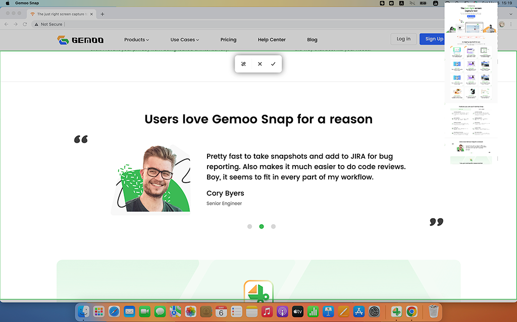Select the active green carousel dot
Viewport: 517px width, 322px height.
pos(262,227)
